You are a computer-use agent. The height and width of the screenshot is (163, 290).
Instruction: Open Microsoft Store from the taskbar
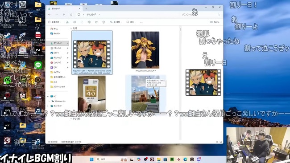(x=166, y=159)
